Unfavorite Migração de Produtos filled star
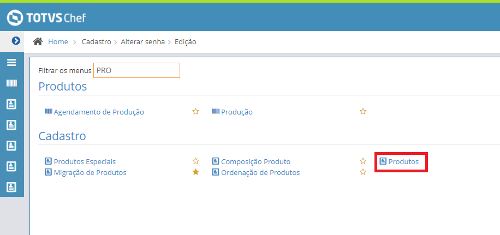The height and width of the screenshot is (235, 500). point(195,172)
